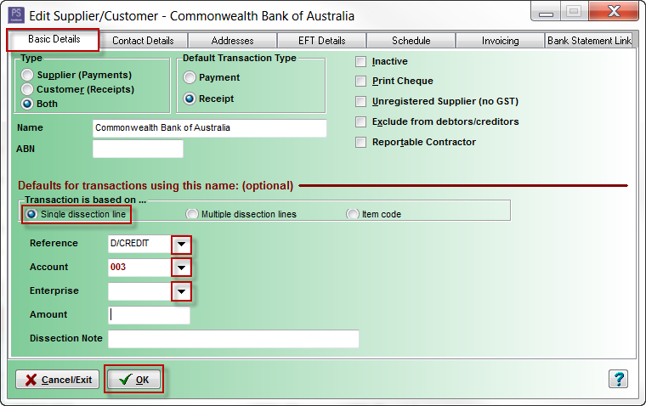Tick the Inactive checkbox
Image resolution: width=646 pixels, height=406 pixels.
[x=361, y=62]
